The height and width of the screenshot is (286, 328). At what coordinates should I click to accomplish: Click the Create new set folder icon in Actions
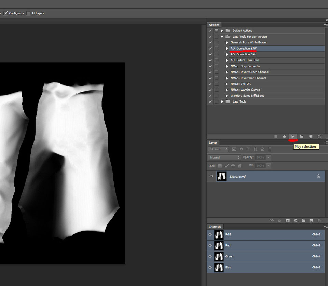click(301, 137)
